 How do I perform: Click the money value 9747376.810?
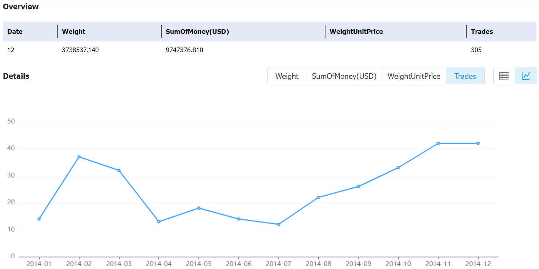184,50
